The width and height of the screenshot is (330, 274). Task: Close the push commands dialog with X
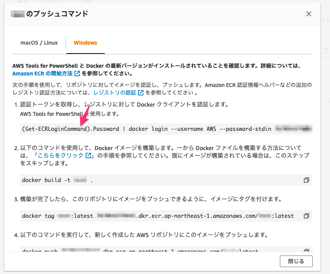[308, 14]
